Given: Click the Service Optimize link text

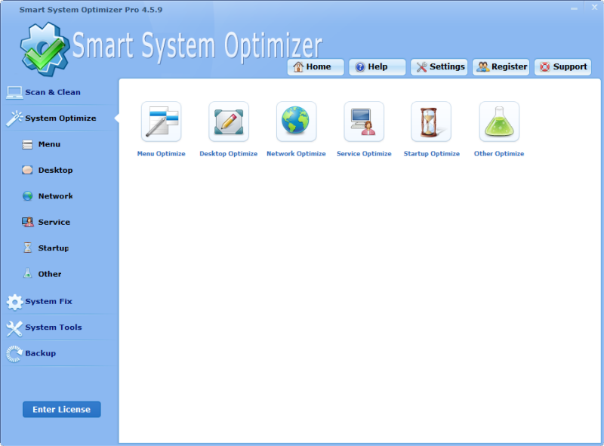Looking at the screenshot, I should [364, 154].
